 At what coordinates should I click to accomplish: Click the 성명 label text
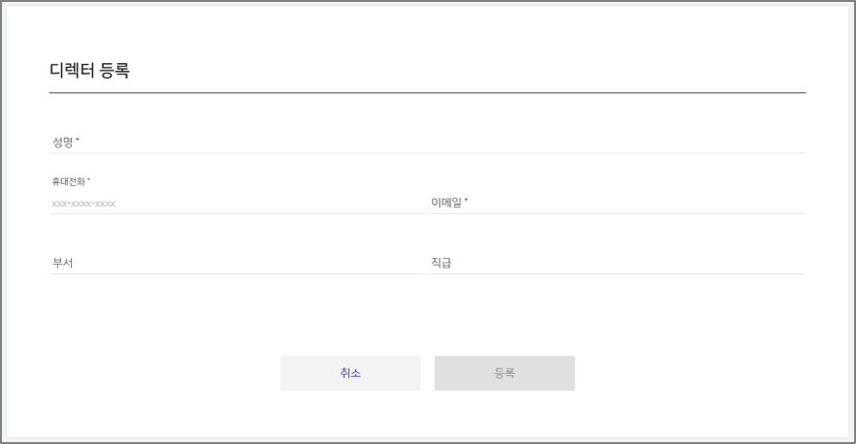click(x=63, y=143)
